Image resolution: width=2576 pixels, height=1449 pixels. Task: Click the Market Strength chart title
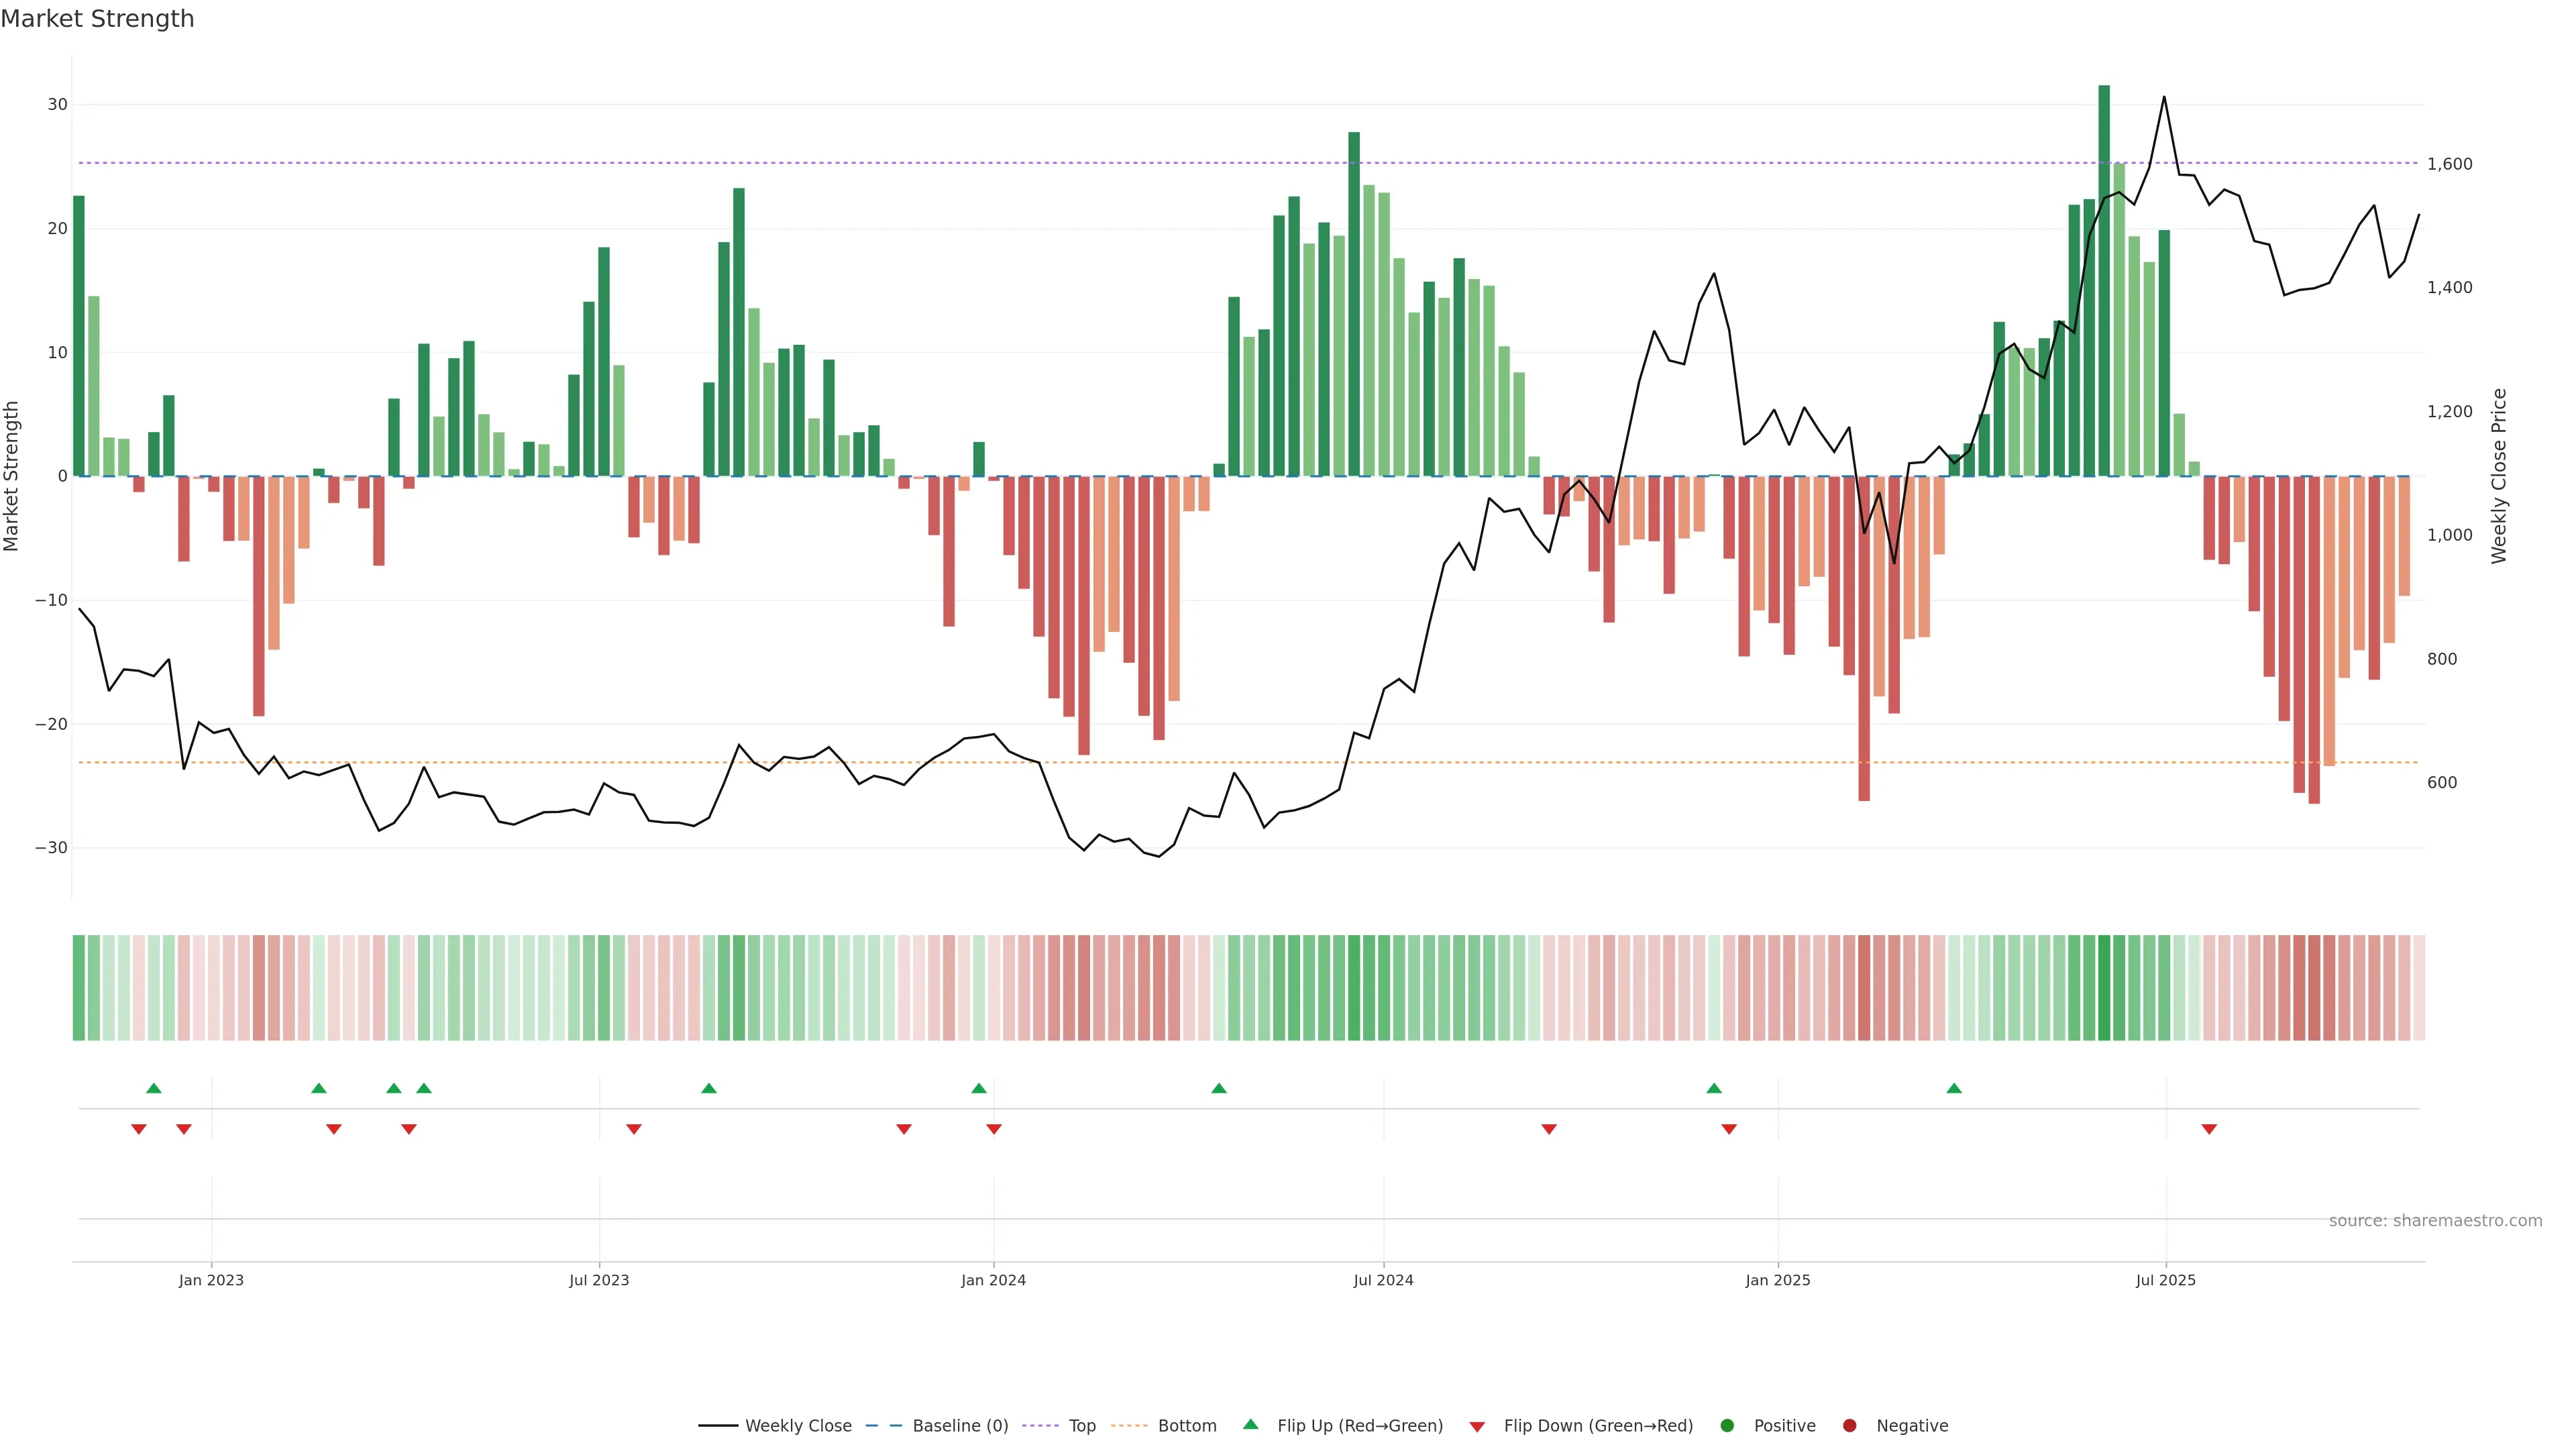[97, 19]
